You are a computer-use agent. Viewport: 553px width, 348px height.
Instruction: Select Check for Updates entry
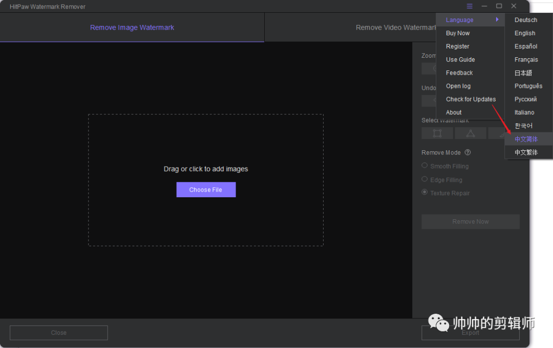click(471, 99)
